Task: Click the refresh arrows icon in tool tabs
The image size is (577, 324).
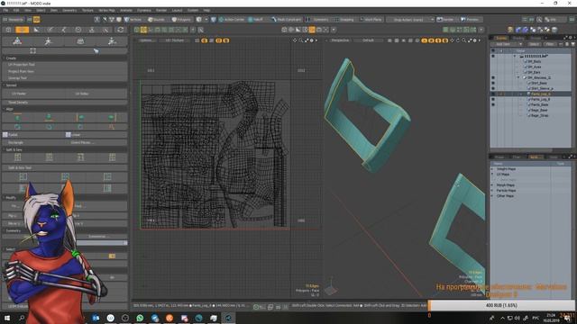Action: 120,30
